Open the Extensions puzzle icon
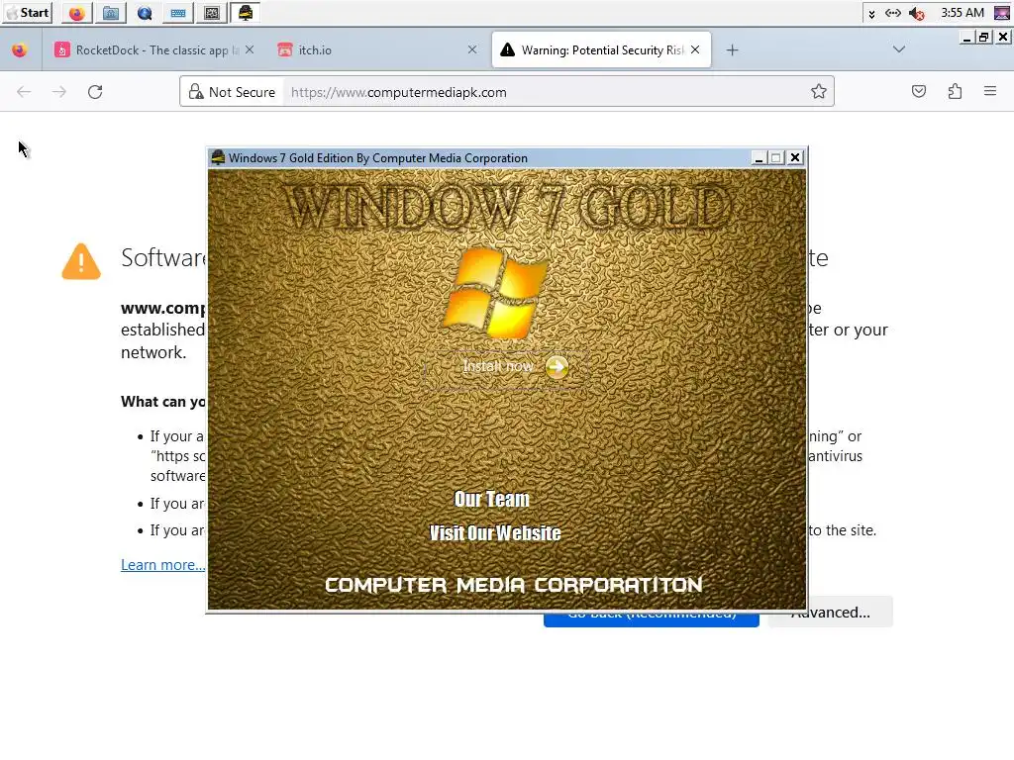This screenshot has width=1014, height=760. pos(955,92)
